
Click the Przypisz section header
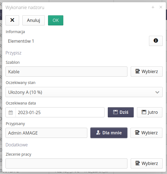pos(13,53)
